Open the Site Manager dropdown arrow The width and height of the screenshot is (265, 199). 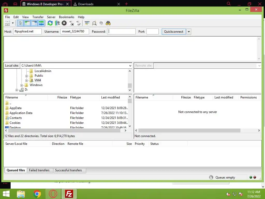pyautogui.click(x=13, y=23)
